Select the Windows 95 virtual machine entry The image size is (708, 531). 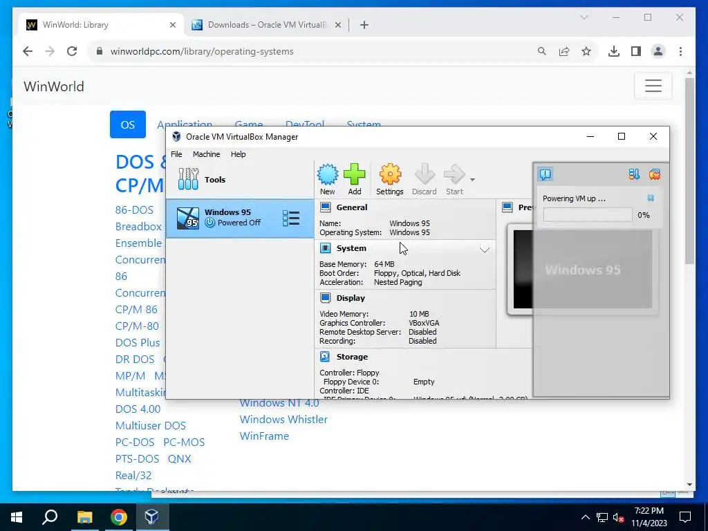coord(240,218)
